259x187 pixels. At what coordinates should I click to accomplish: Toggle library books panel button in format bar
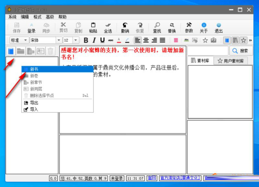(235, 40)
